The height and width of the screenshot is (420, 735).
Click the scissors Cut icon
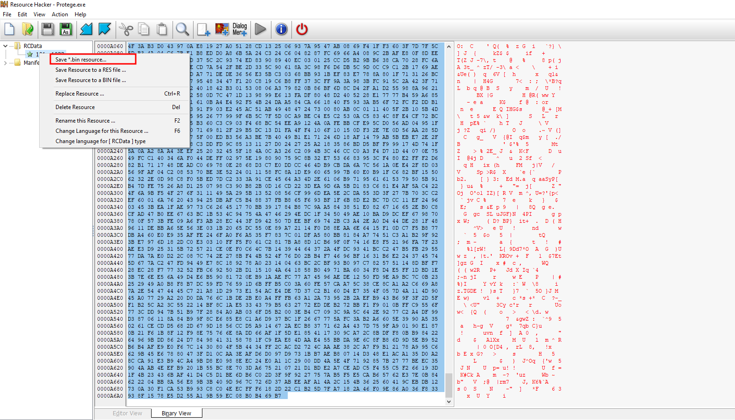125,29
